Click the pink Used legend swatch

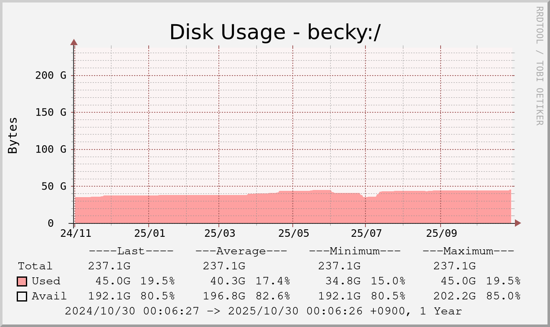click(22, 281)
